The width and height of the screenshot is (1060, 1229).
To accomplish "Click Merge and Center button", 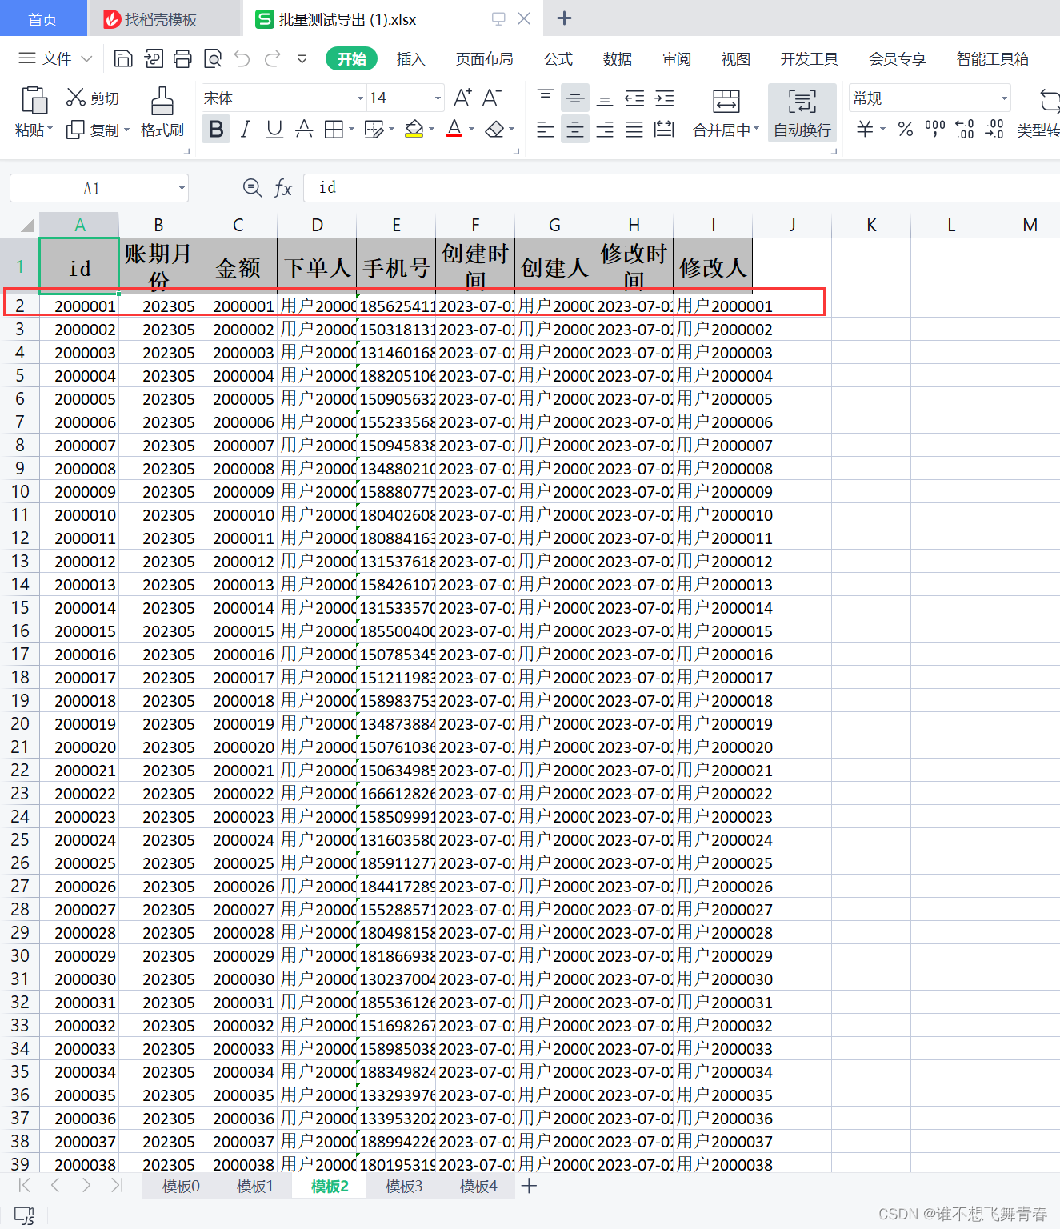I will 726,113.
